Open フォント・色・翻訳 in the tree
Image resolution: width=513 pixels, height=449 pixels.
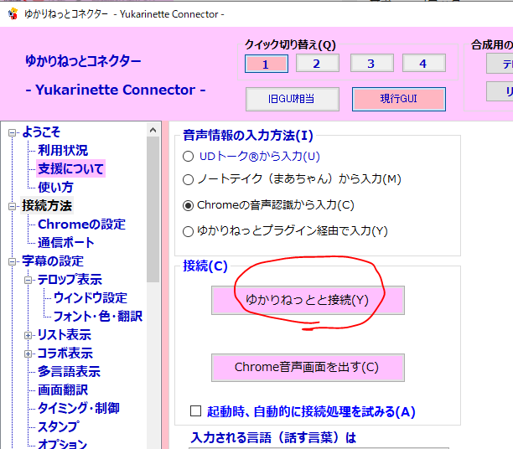[97, 317]
